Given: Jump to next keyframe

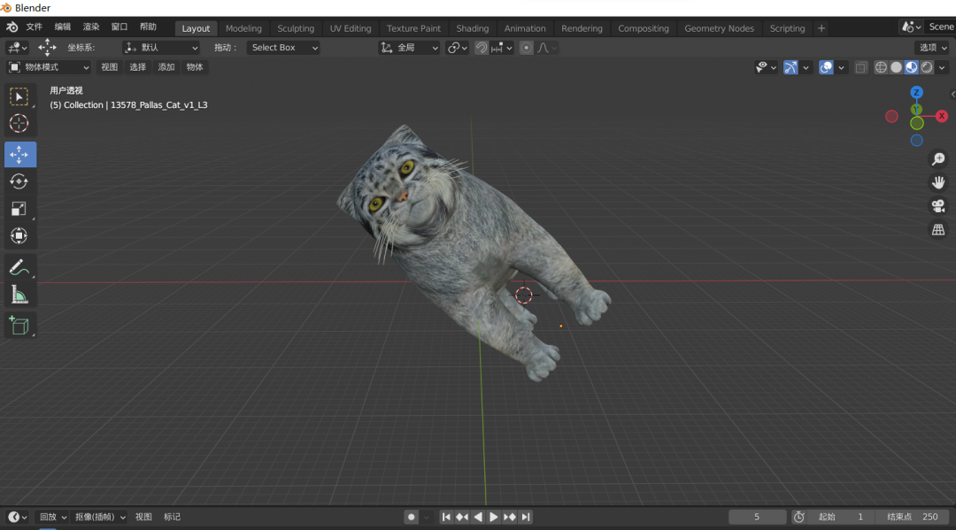Looking at the screenshot, I should (510, 518).
